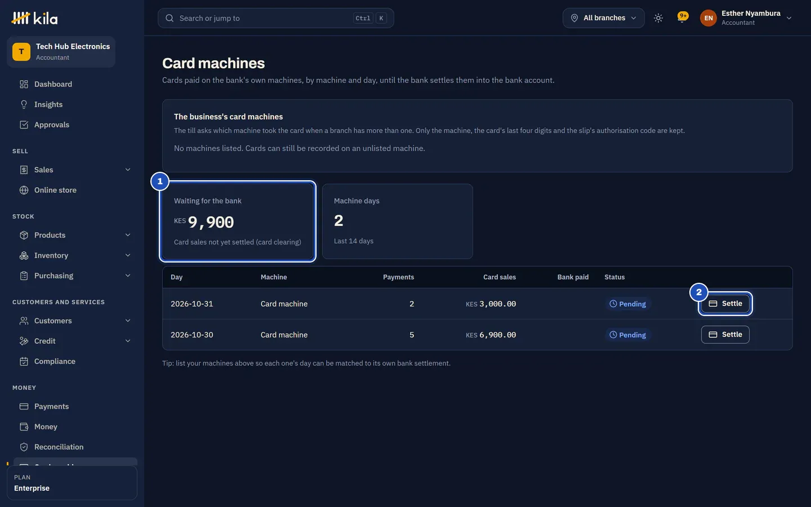Click the Money wallet icon
Viewport: 811px width, 507px height.
pos(24,426)
